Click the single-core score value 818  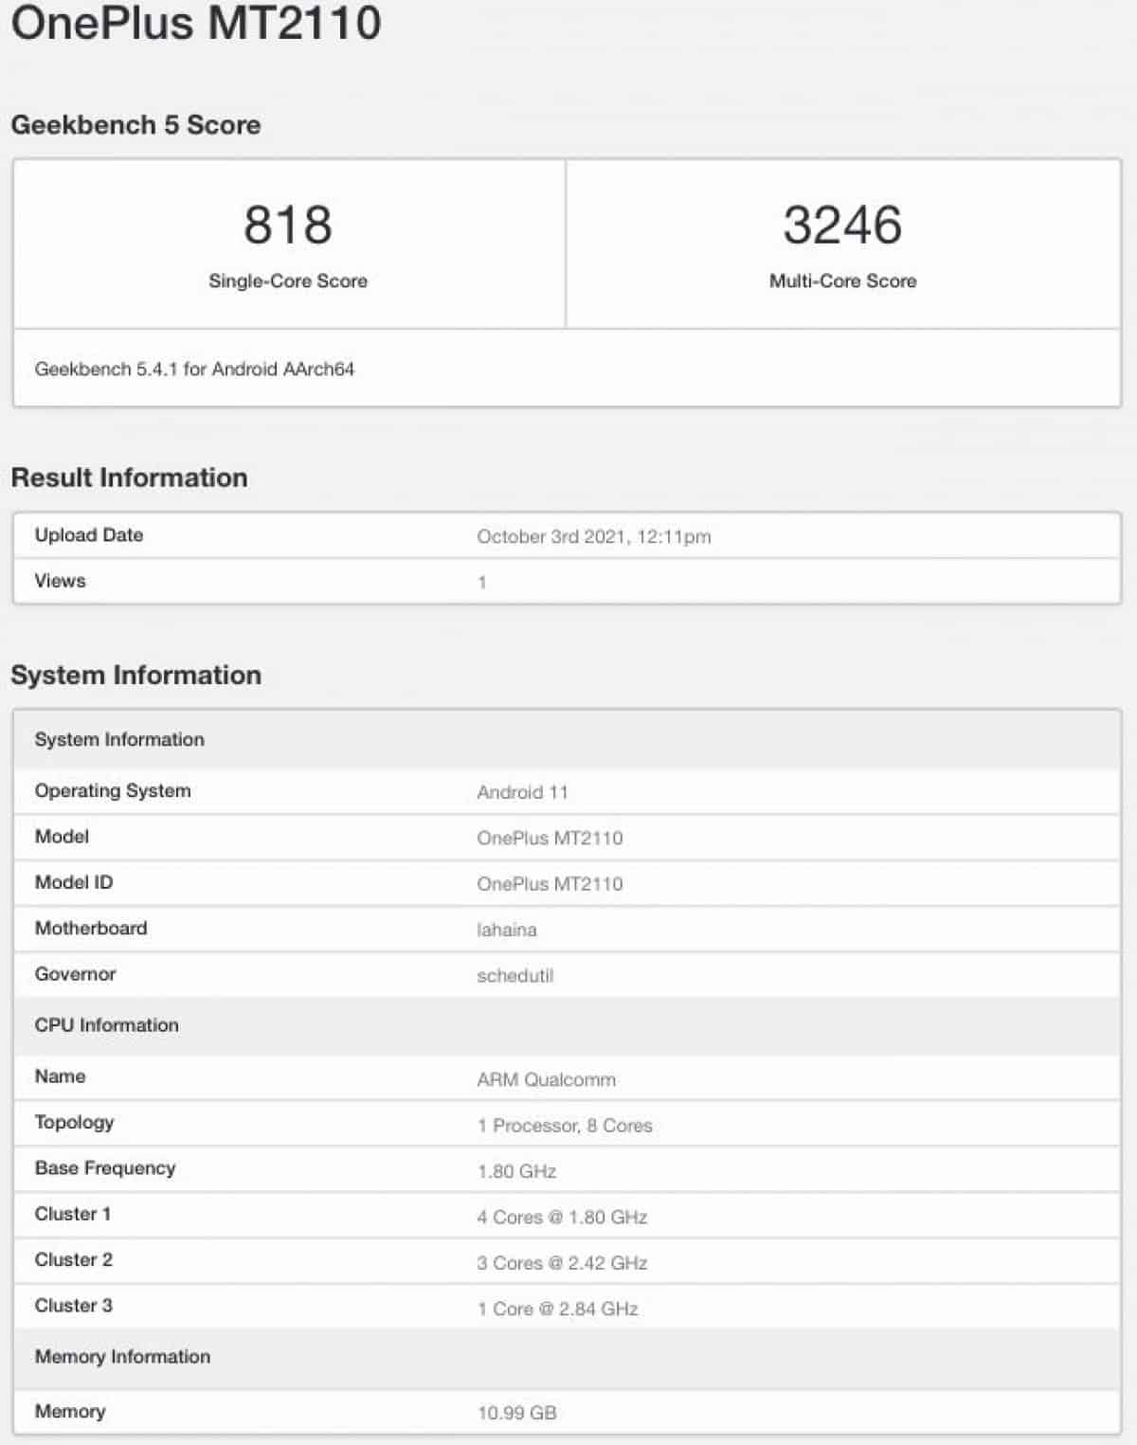pyautogui.click(x=288, y=225)
